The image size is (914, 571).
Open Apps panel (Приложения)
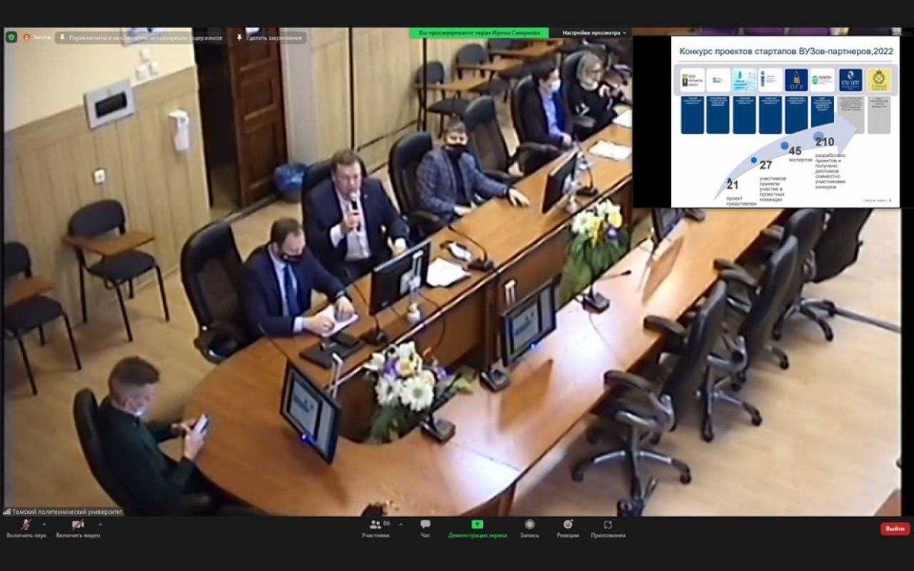608,528
